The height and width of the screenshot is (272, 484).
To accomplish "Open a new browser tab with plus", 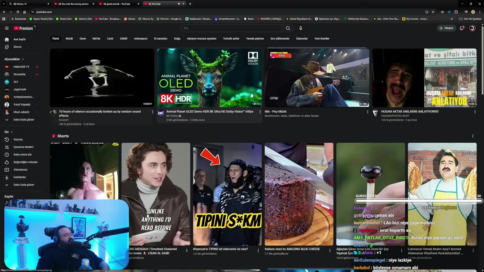I will 190,4.
